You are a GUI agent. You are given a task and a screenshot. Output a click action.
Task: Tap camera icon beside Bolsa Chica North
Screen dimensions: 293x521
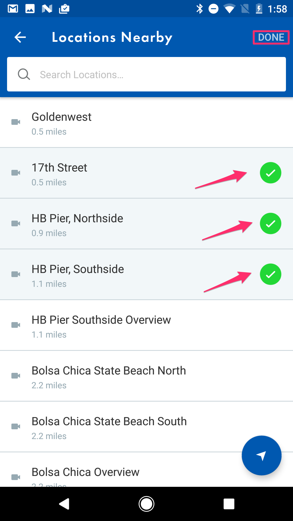coord(16,376)
